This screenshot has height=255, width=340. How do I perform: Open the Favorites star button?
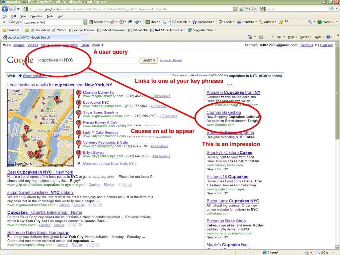click(x=11, y=30)
